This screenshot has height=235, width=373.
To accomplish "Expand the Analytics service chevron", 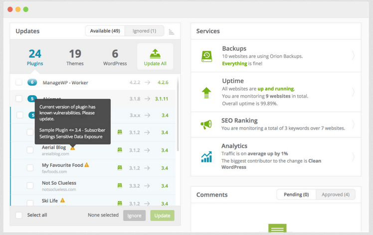I will [x=353, y=157].
